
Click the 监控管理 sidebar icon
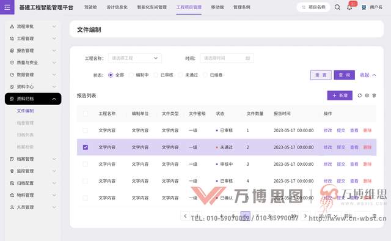coord(12,171)
